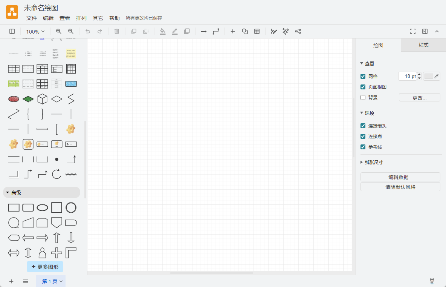Viewport: 446px width, 287px height.
Task: Click the insert plus icon
Action: (233, 31)
